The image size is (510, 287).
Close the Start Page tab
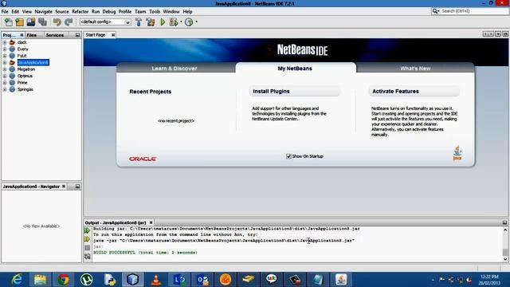[113, 35]
